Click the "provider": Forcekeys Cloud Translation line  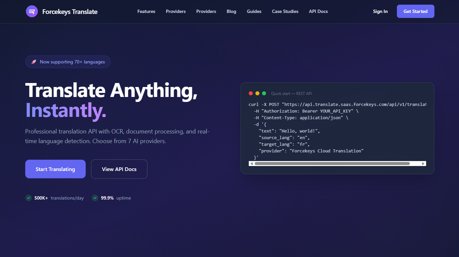pos(311,151)
